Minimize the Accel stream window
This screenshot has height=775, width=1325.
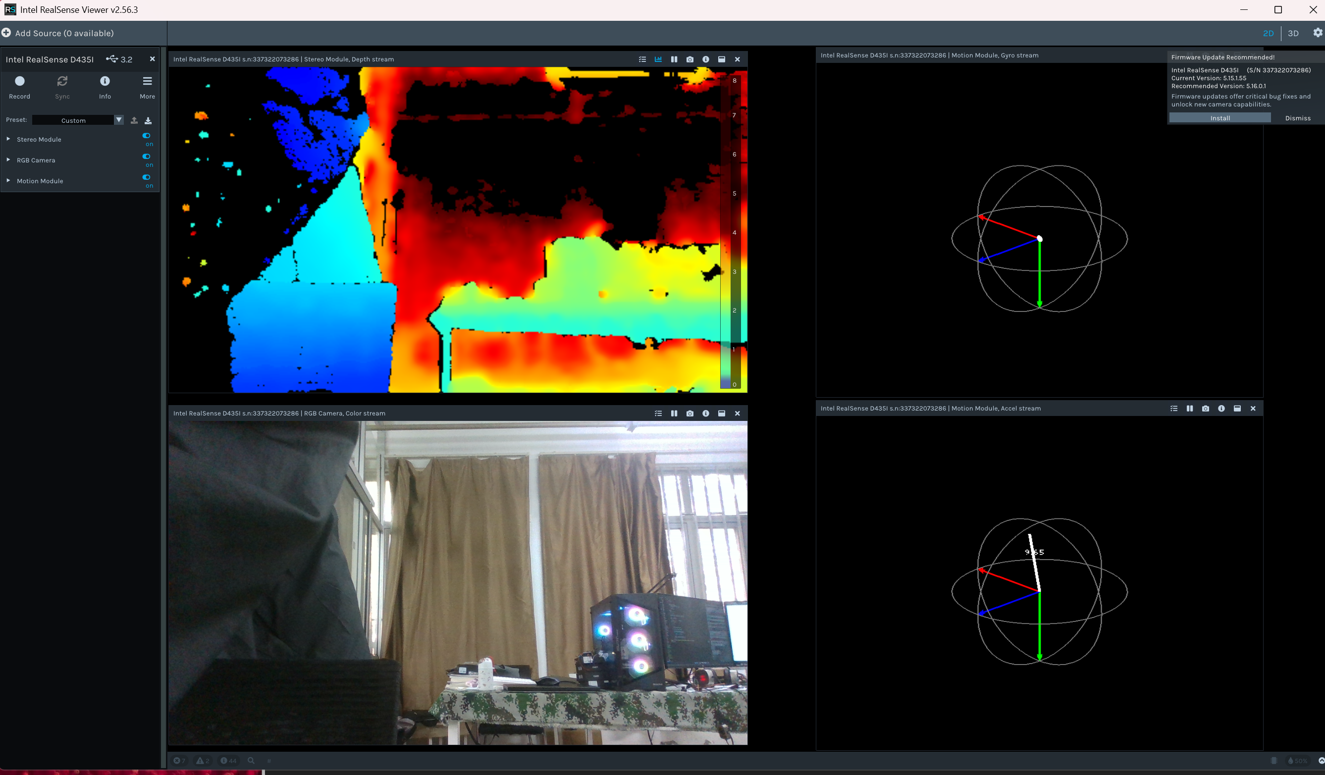[x=1237, y=409]
